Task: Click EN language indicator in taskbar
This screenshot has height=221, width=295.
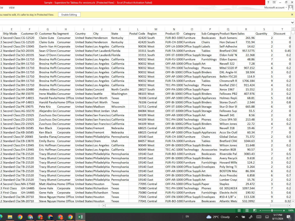Action: coord(187,217)
